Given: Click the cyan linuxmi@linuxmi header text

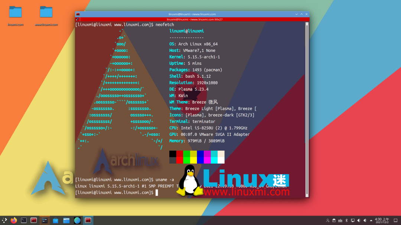Looking at the screenshot, I should 187,31.
